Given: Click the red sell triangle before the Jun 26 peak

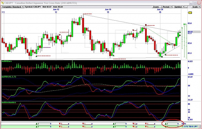Looking at the screenshot, I should [x=133, y=30].
